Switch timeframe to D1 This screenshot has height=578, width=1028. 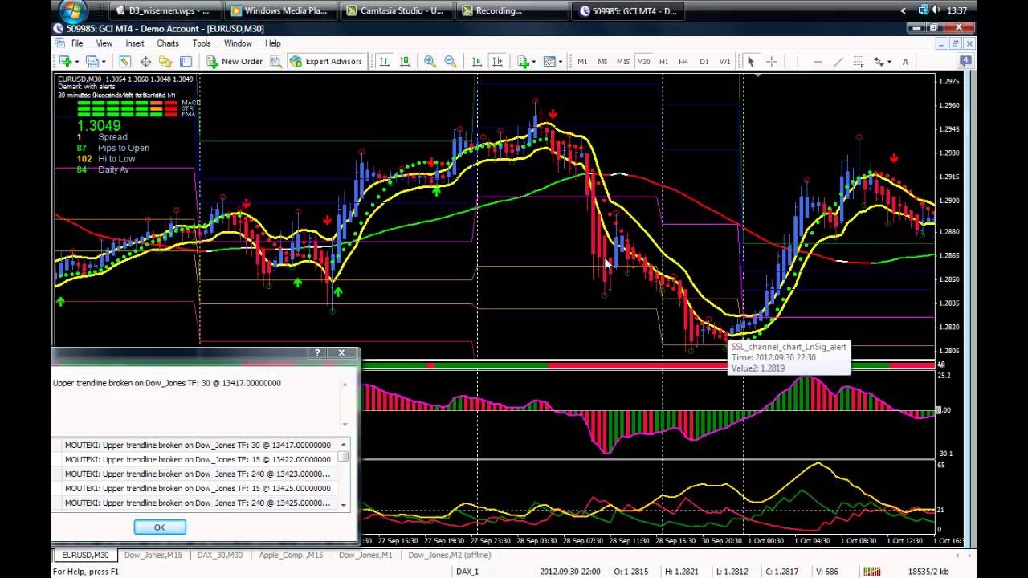(x=704, y=62)
